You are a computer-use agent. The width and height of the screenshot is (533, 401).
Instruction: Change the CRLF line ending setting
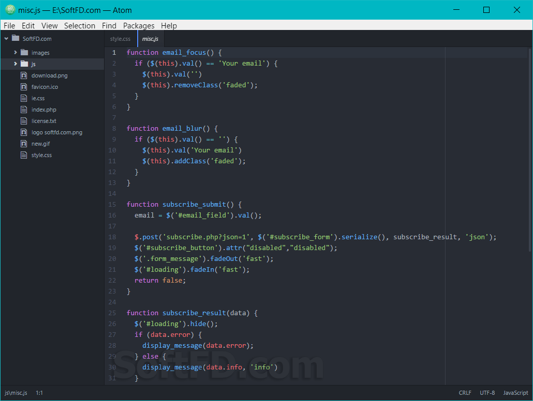pos(465,393)
